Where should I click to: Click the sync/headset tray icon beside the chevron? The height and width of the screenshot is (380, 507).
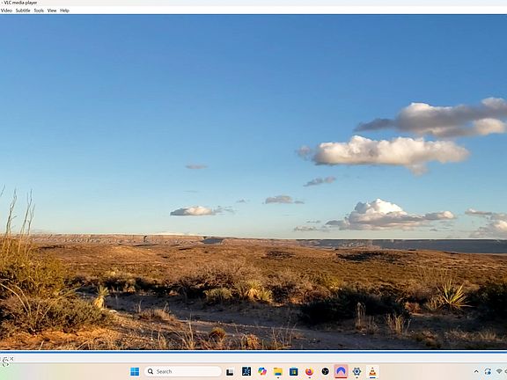pyautogui.click(x=488, y=371)
